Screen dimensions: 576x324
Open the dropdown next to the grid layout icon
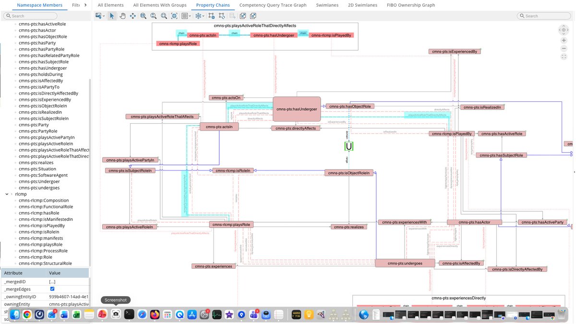[x=190, y=15]
